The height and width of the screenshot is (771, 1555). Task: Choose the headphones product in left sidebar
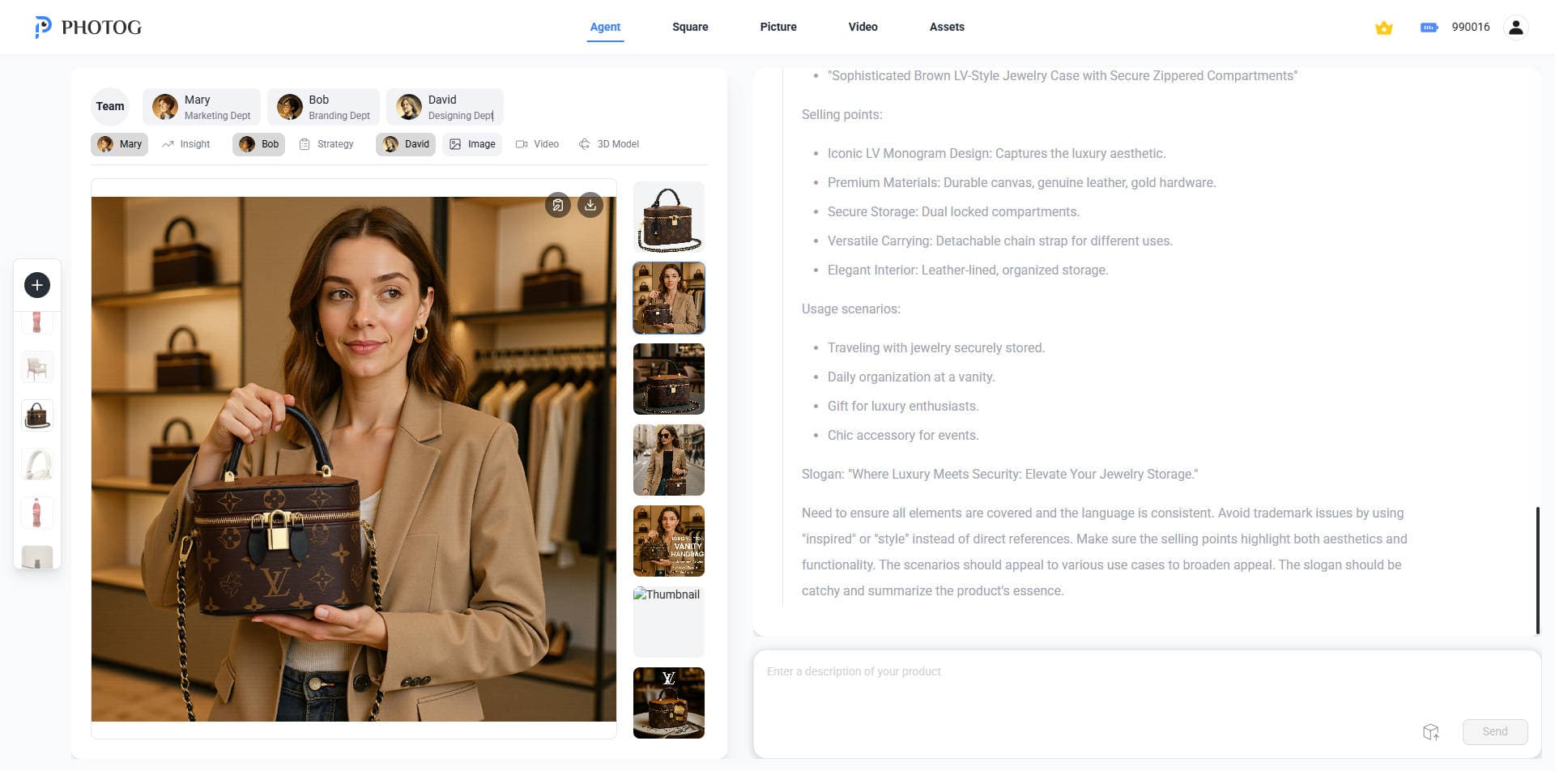37,465
